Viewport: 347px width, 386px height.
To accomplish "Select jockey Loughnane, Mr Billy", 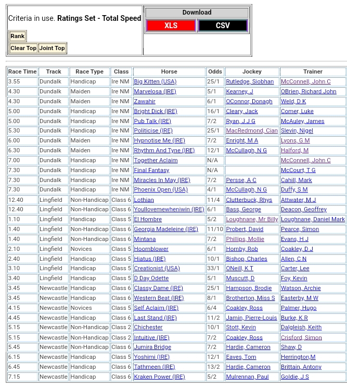I will click(x=252, y=220).
